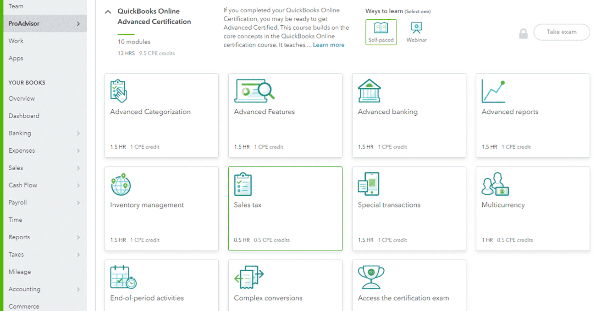Viewport: 596px width, 311px height.
Task: Expand the ProAdvisor sidebar submenu
Action: click(x=78, y=24)
